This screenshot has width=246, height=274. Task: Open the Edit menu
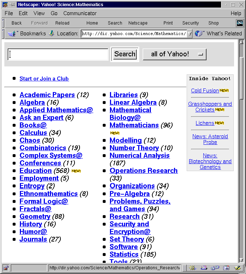tap(23, 13)
